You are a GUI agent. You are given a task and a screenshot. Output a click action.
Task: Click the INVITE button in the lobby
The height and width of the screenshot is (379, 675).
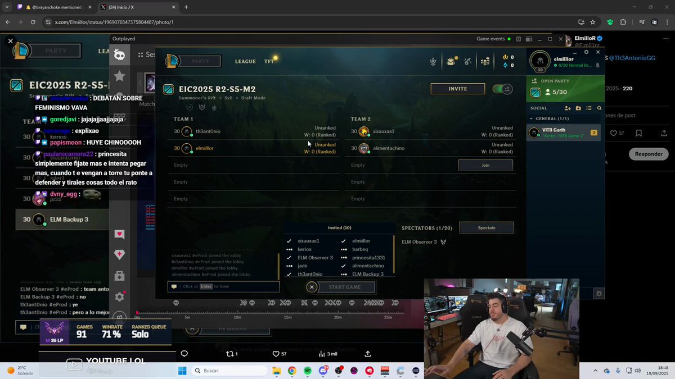pos(457,89)
